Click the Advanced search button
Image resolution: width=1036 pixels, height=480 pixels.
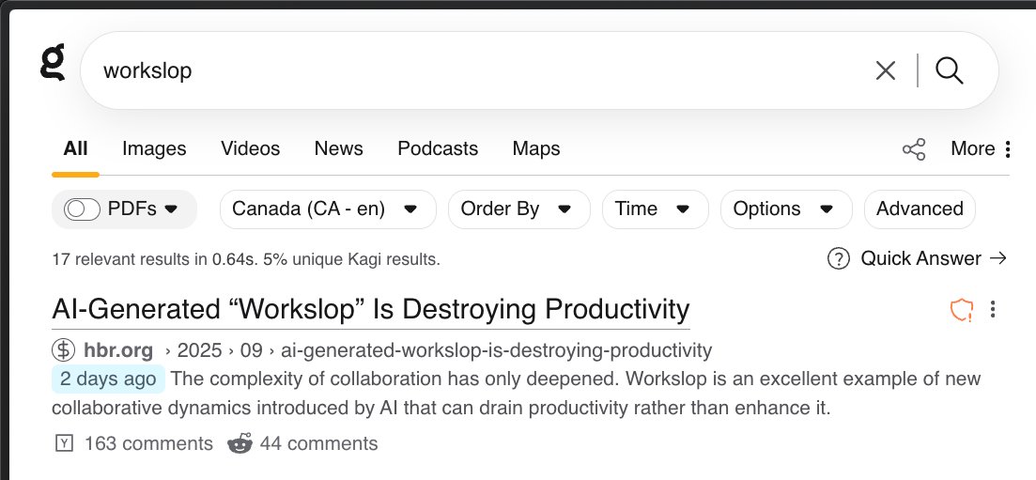coord(919,209)
